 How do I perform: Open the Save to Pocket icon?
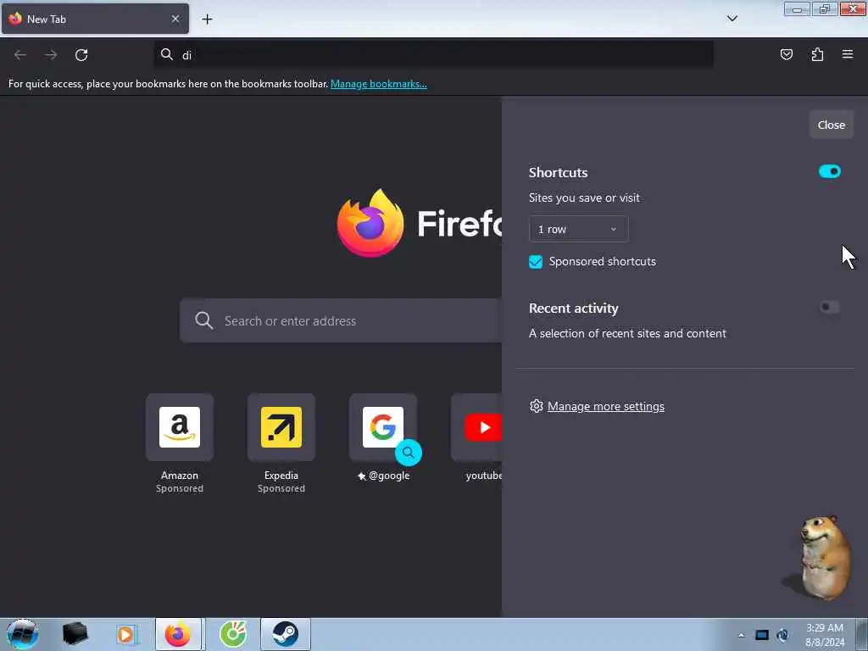click(786, 54)
